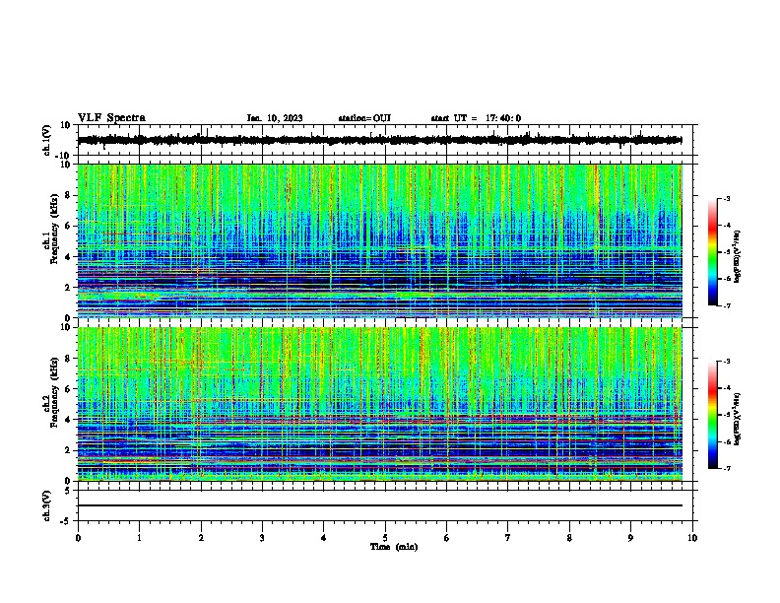
Task: Click the ch.2 color bar log(PSD) label
Action: point(738,419)
